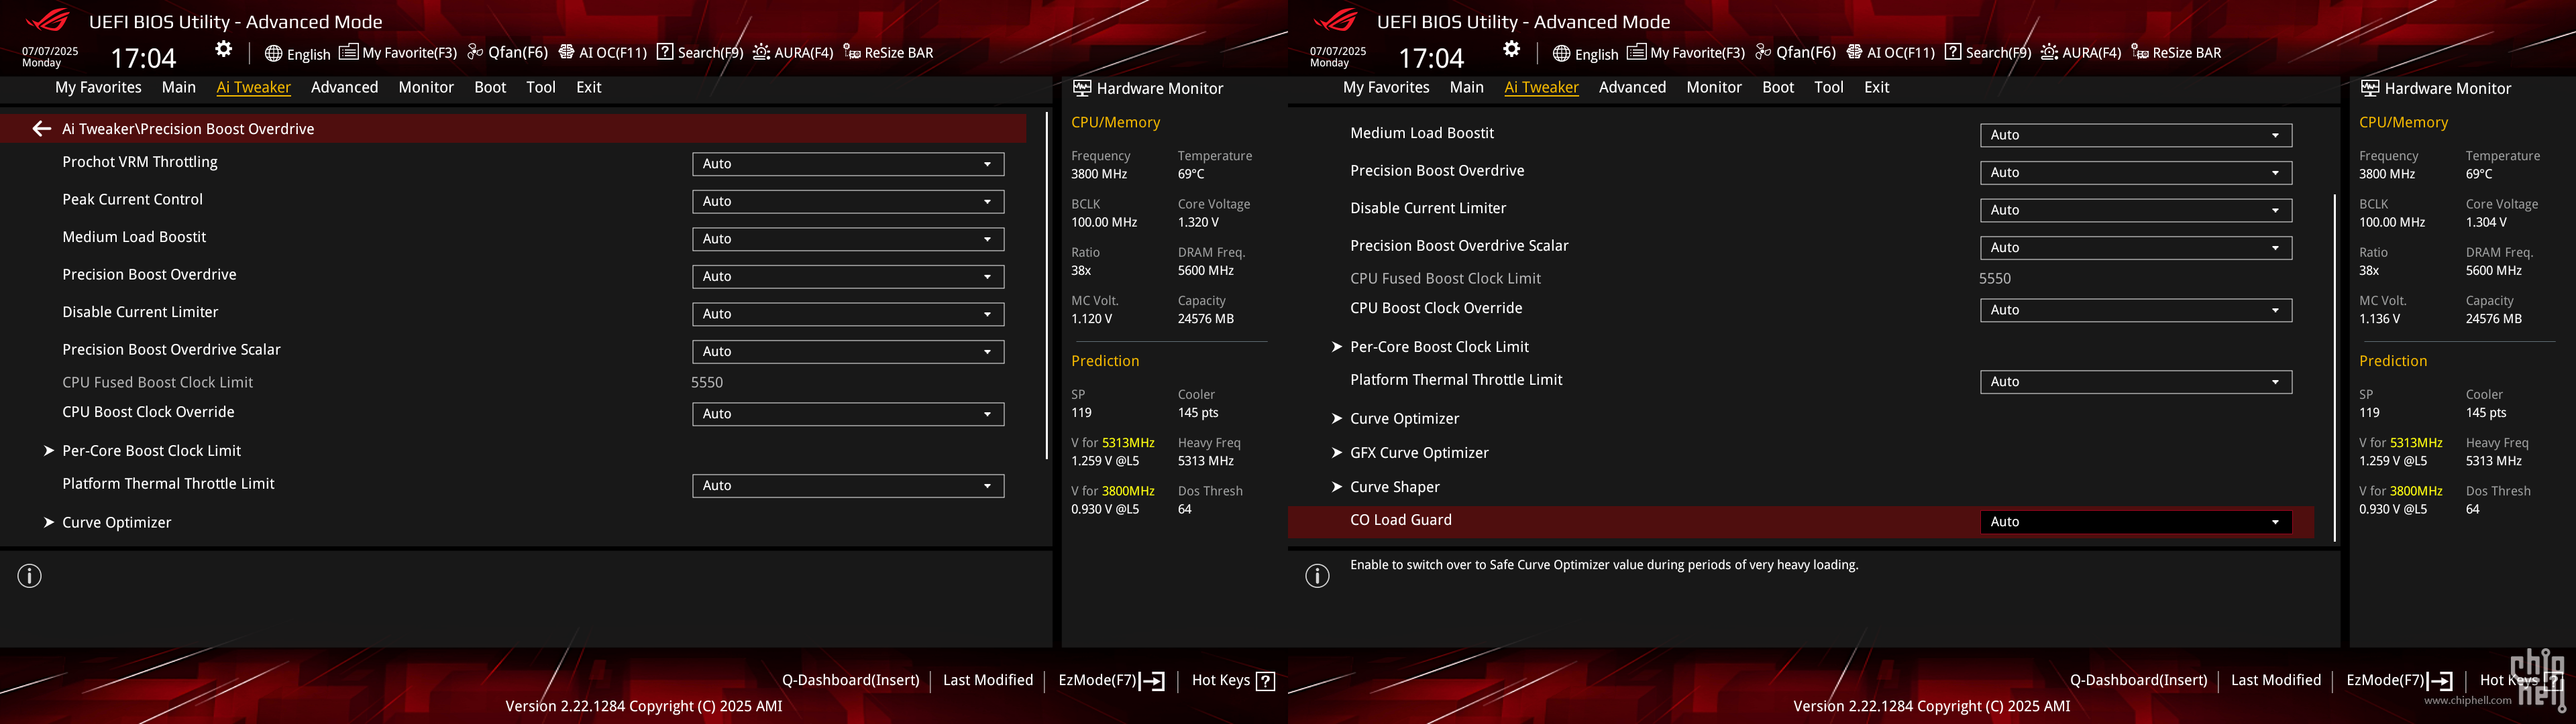Click the right BIOS settings list scrollbar
Screen dimensions: 2576x724
click(x=2335, y=367)
